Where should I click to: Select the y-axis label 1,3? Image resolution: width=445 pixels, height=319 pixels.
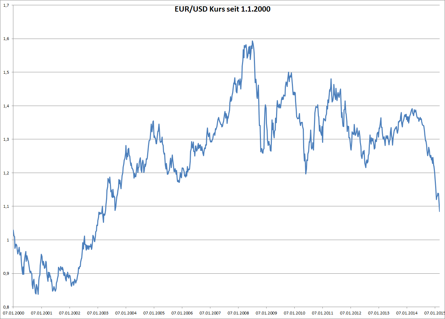[6, 139]
